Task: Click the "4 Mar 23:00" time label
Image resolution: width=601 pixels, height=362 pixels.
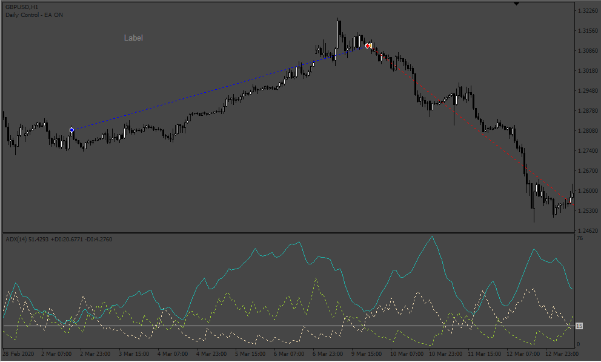Action: pyautogui.click(x=211, y=354)
